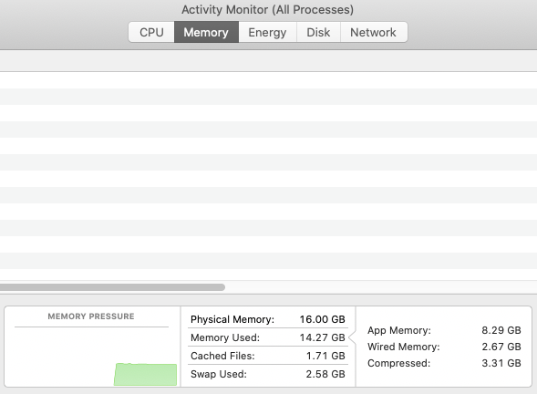Click the Memory Used 14.27 GB row
This screenshot has width=537, height=394.
click(x=268, y=337)
